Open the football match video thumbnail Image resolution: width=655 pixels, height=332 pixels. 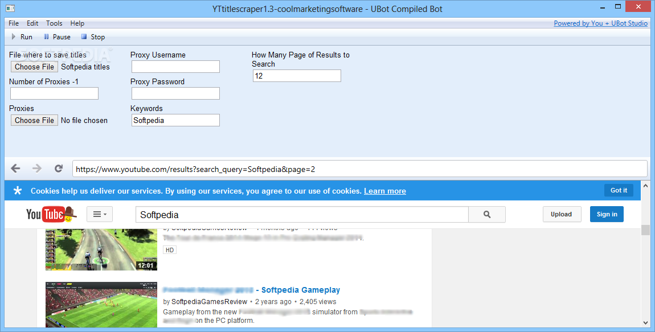pyautogui.click(x=101, y=305)
